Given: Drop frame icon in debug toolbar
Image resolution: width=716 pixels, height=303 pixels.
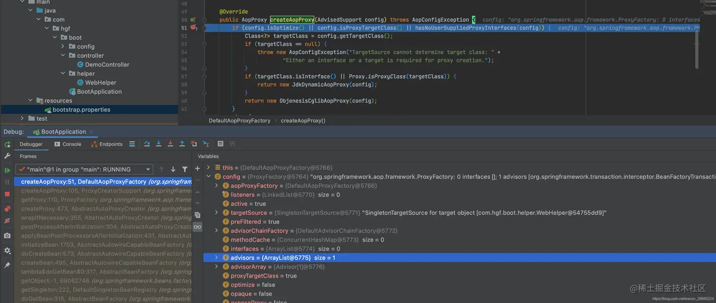Looking at the screenshot, I should [x=194, y=144].
